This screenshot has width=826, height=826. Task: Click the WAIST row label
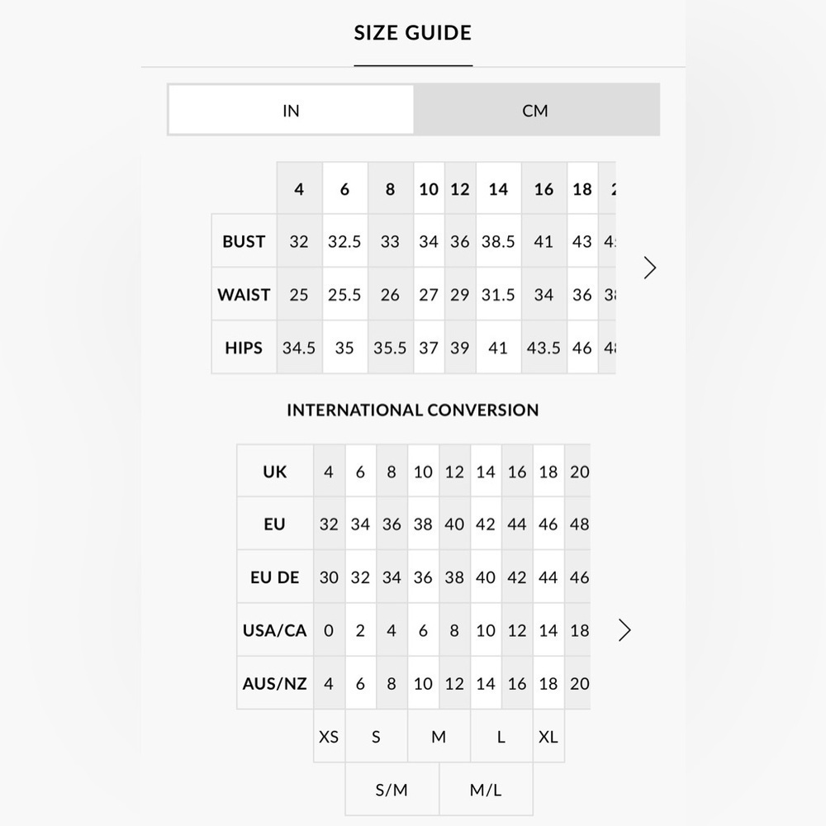coord(244,295)
